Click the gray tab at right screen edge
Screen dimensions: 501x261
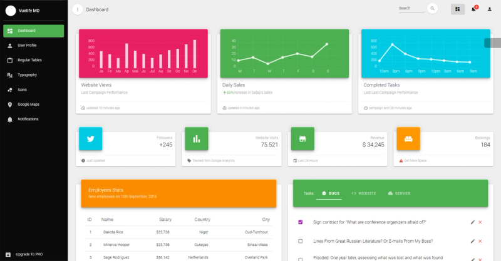pos(493,43)
